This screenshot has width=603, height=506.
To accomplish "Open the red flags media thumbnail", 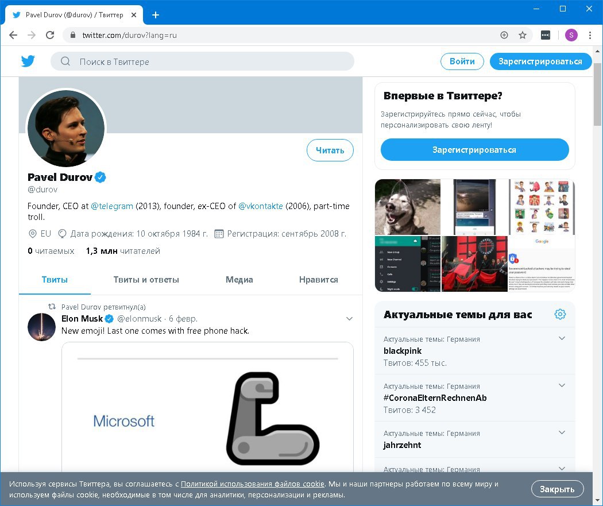I will pyautogui.click(x=474, y=264).
